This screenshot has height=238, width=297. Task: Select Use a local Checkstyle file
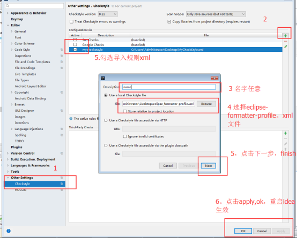tap(106, 95)
